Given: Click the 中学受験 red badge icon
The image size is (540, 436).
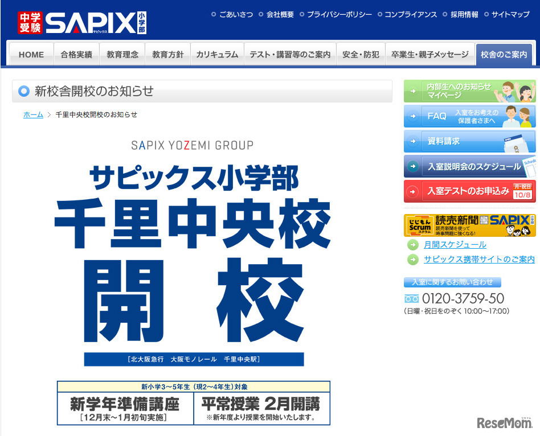Looking at the screenshot, I should pos(30,23).
